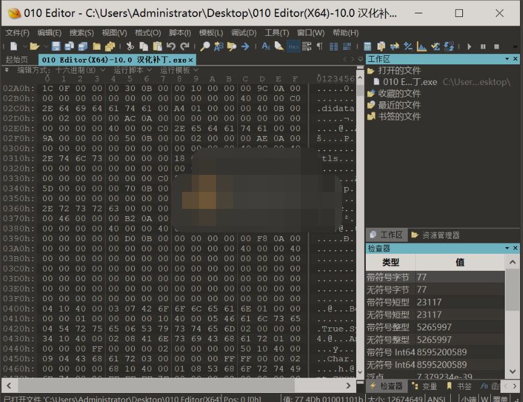The width and height of the screenshot is (523, 402).
Task: Open Find using the magnifier toolbar icon
Action: click(206, 46)
